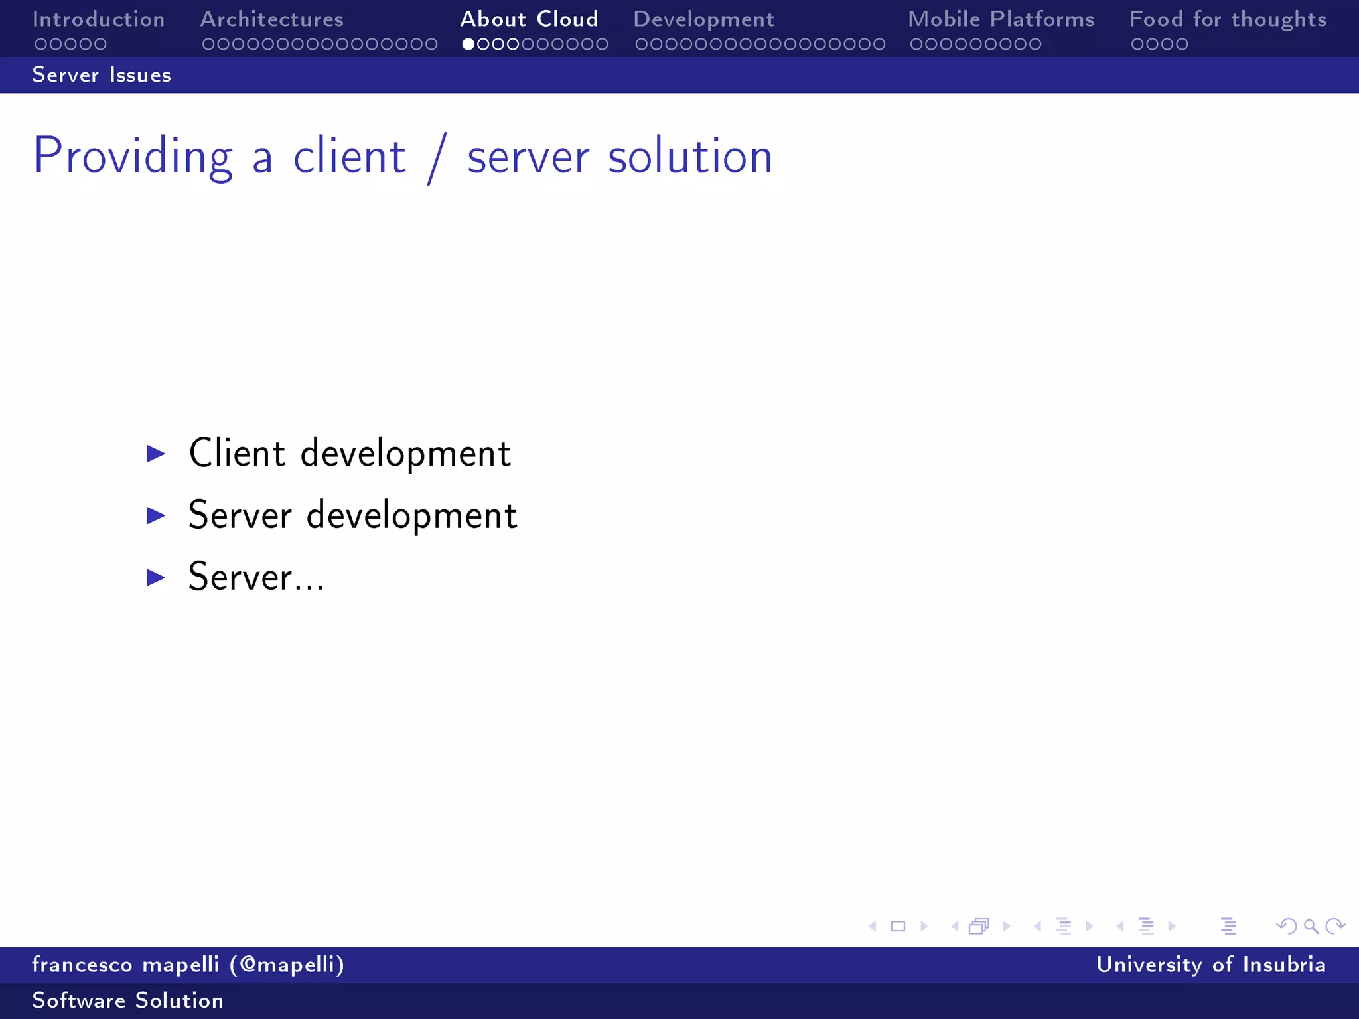Go to the Food for thoughts section

click(x=1228, y=19)
